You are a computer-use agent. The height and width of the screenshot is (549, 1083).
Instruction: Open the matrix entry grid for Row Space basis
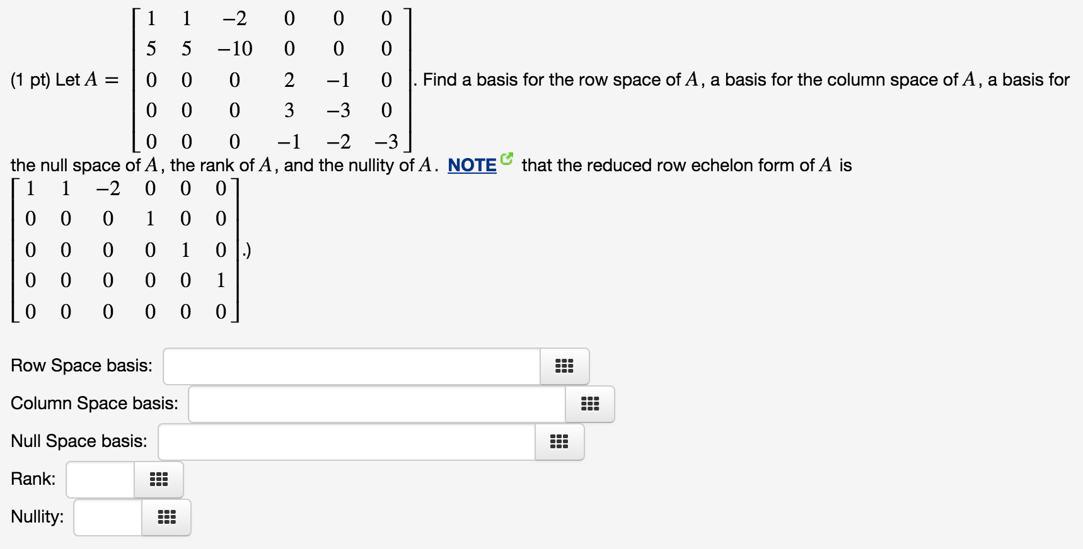click(564, 366)
